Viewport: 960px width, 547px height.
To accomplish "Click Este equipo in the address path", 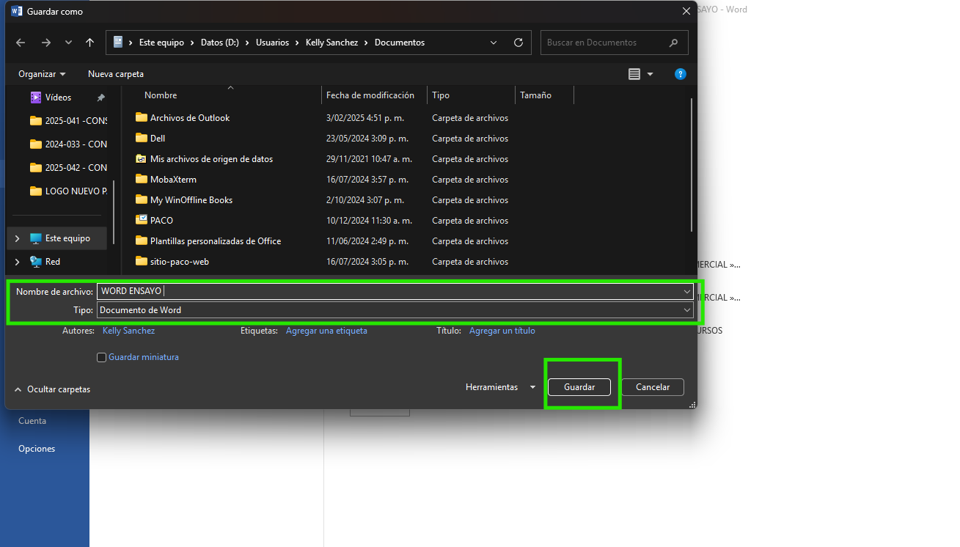I will pyautogui.click(x=161, y=43).
